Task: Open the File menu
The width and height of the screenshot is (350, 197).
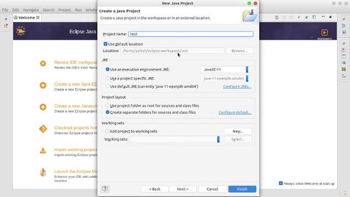Action: click(x=5, y=10)
